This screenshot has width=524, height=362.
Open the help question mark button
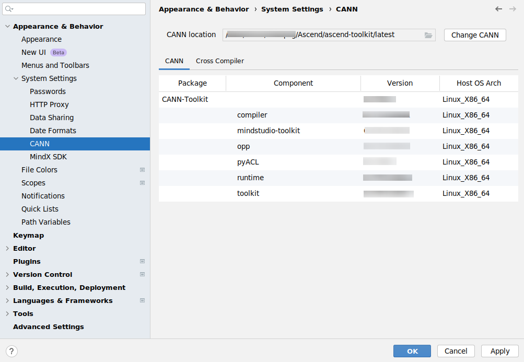(11, 352)
